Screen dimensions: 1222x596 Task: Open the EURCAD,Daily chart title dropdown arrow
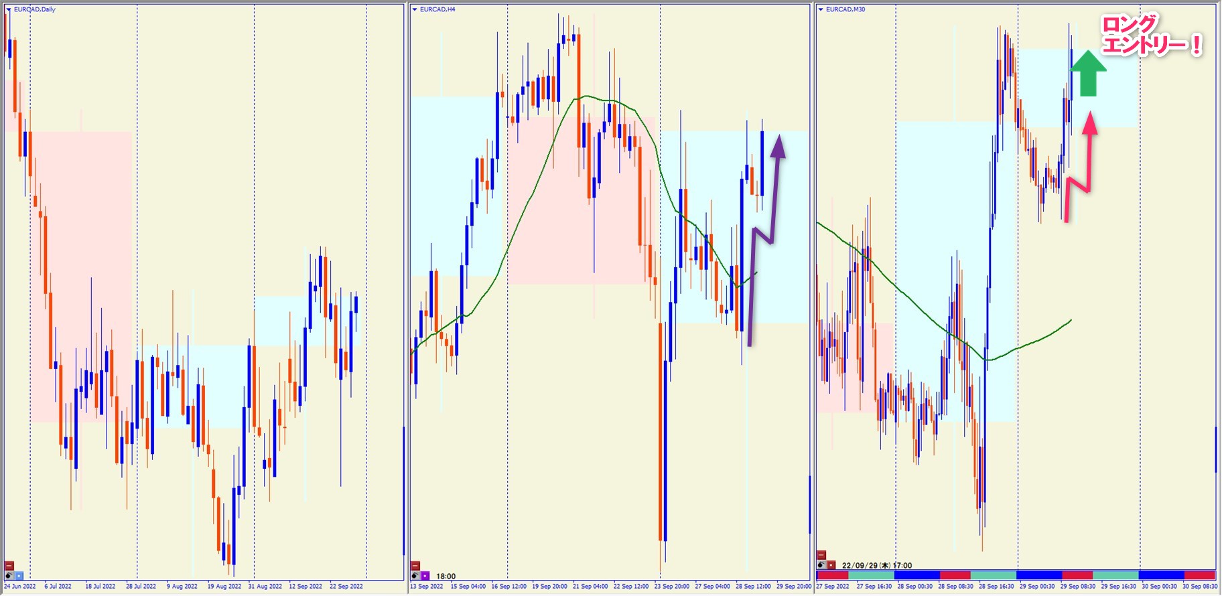tap(8, 9)
